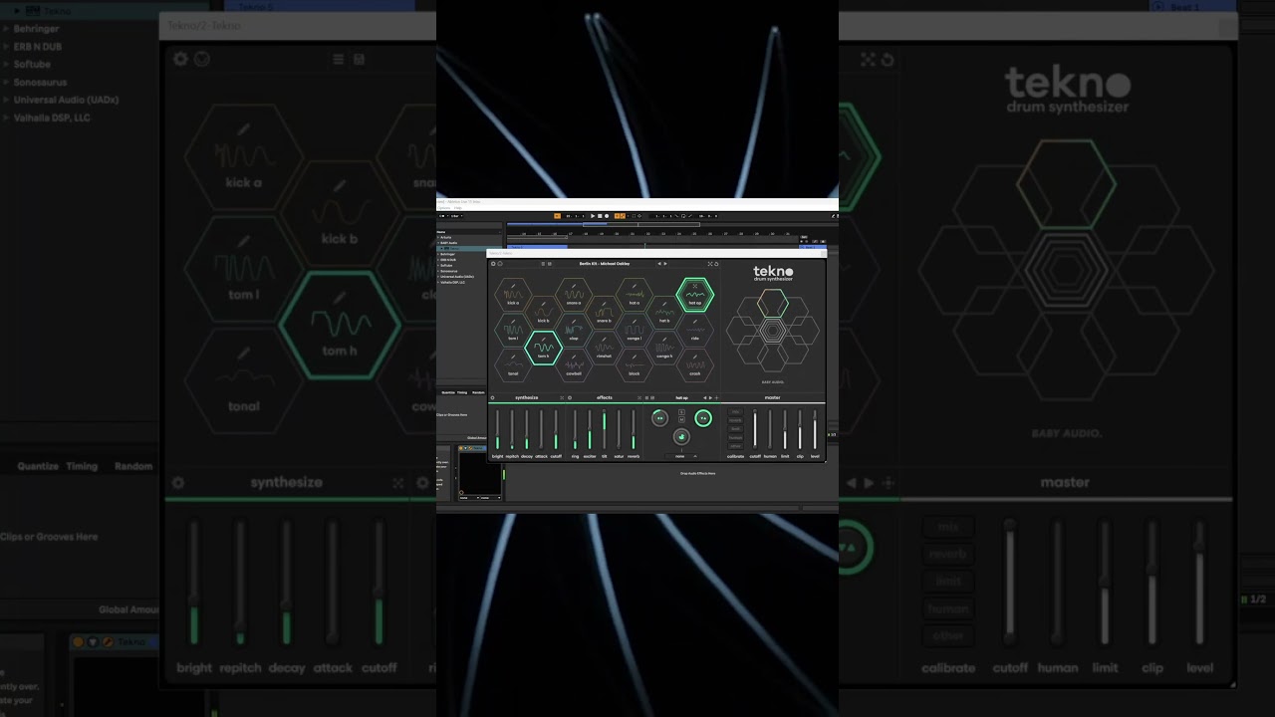The height and width of the screenshot is (717, 1275).
Task: Click the Ableton stop button
Action: click(600, 216)
